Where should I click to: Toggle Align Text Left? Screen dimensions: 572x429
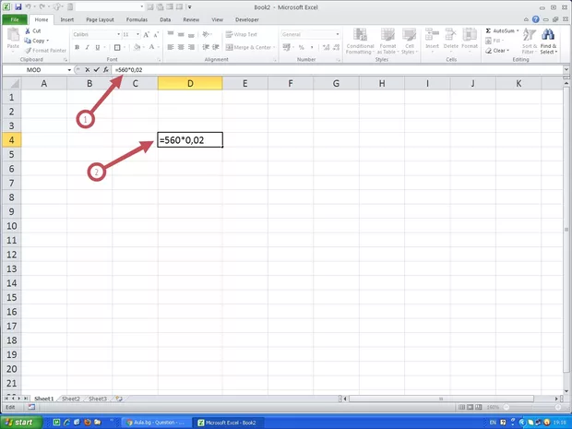[171, 47]
